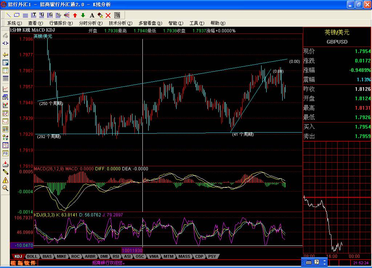Select the trend line drawing tool
Screen dimensions: 372x268
[x=9, y=15]
